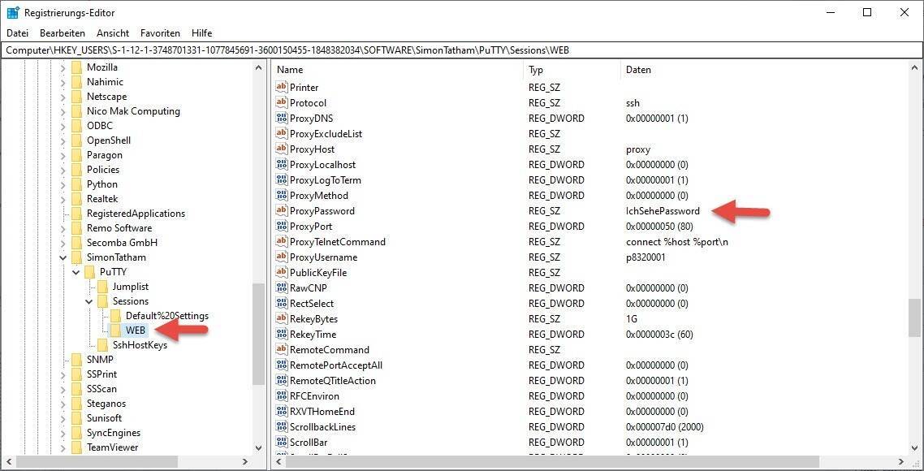Select the WEB session folder icon
The width and height of the screenshot is (924, 471).
coord(115,331)
